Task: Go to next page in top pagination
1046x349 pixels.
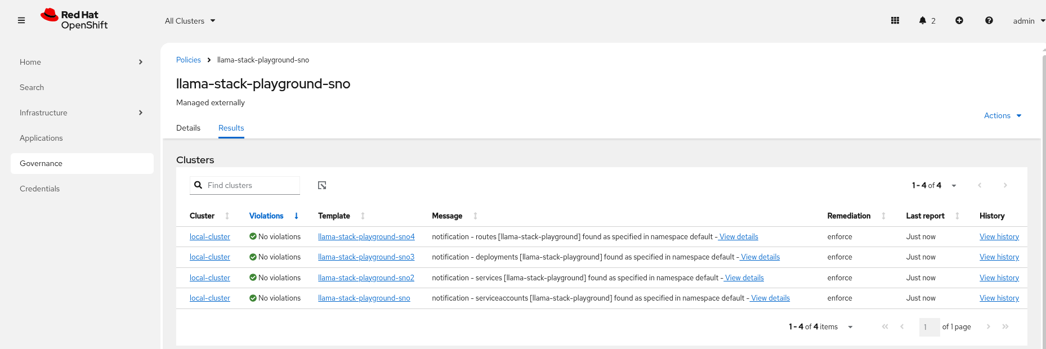Action: click(x=1005, y=185)
